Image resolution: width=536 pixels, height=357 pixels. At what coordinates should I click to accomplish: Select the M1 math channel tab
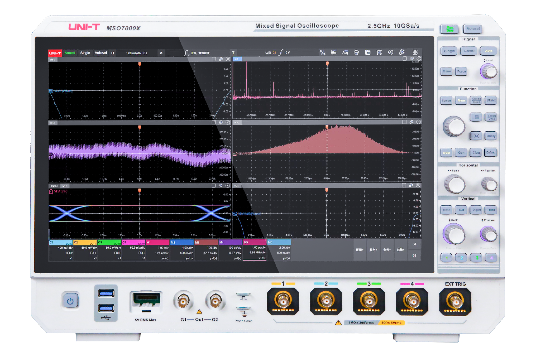(158, 250)
